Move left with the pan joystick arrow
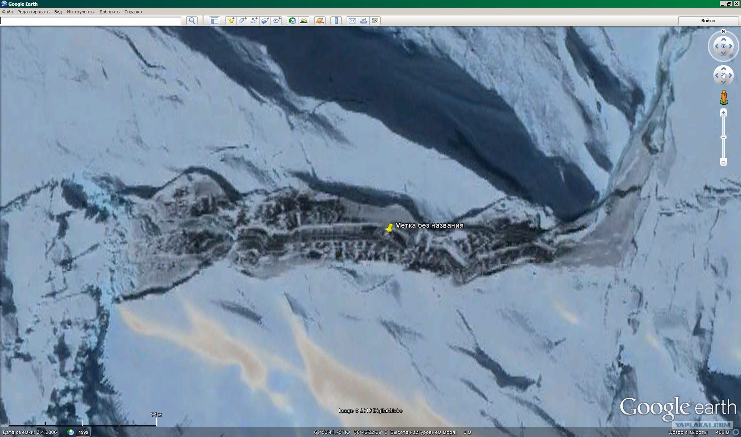 (x=717, y=75)
